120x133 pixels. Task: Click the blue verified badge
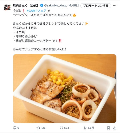coord(42,5)
